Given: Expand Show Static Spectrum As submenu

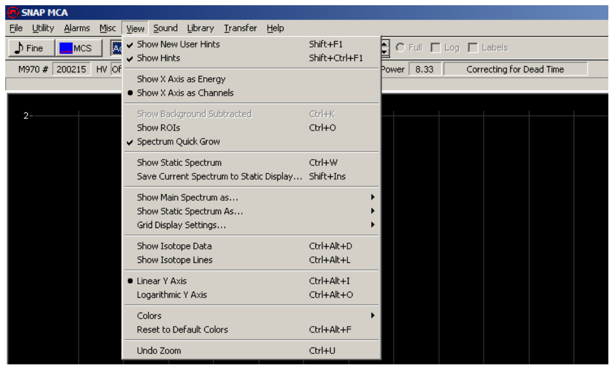Looking at the screenshot, I should tap(251, 211).
